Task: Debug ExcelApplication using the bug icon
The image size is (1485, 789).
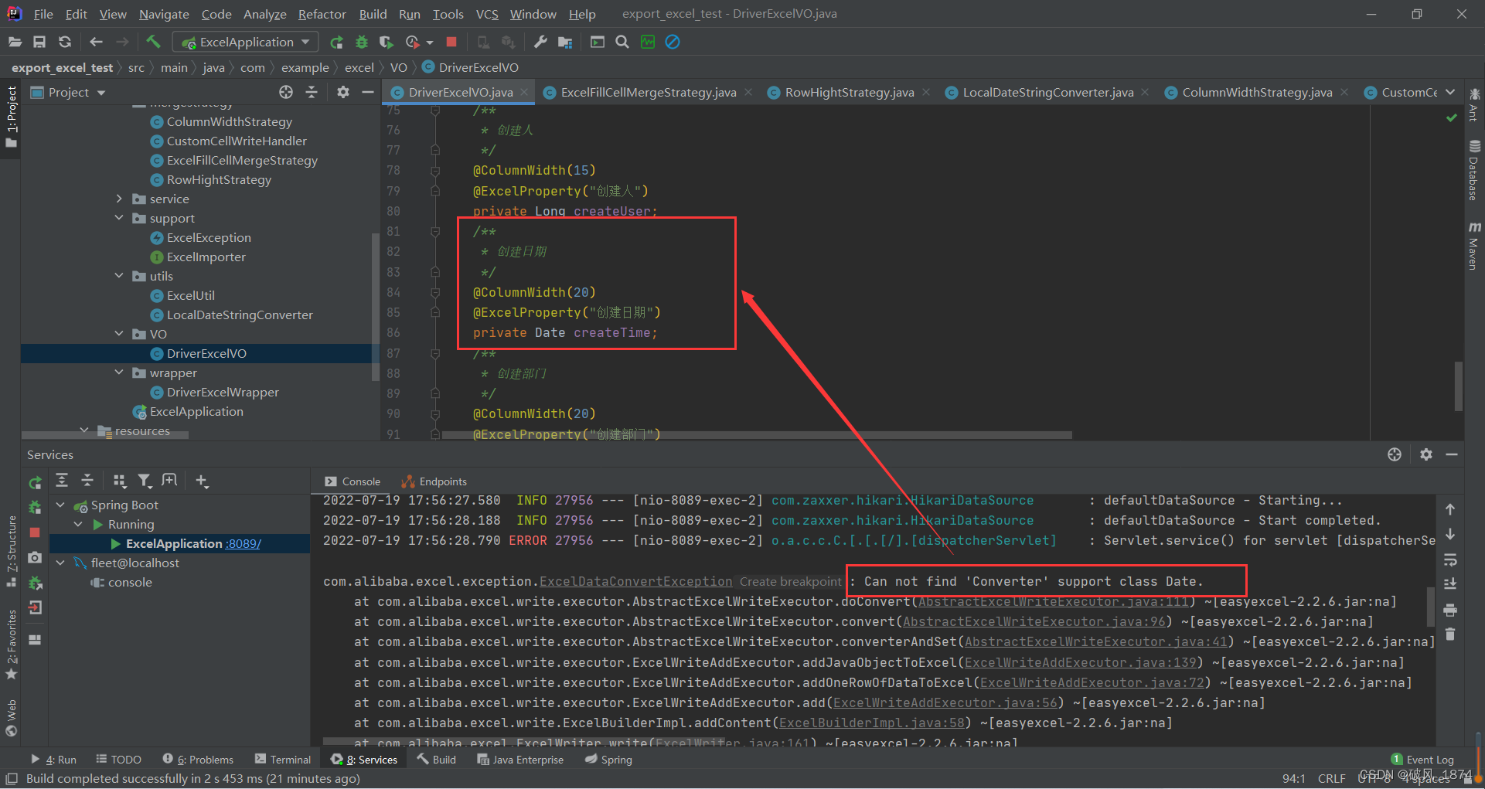Action: 361,42
